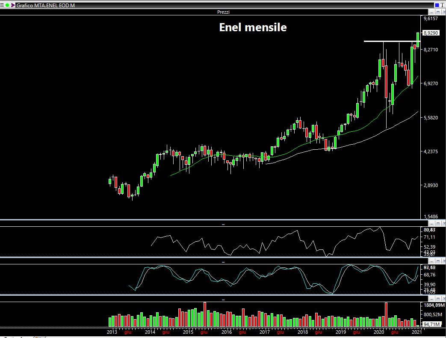
Task: Click the divider handle dots above the stochastic panel
Action: point(223,262)
